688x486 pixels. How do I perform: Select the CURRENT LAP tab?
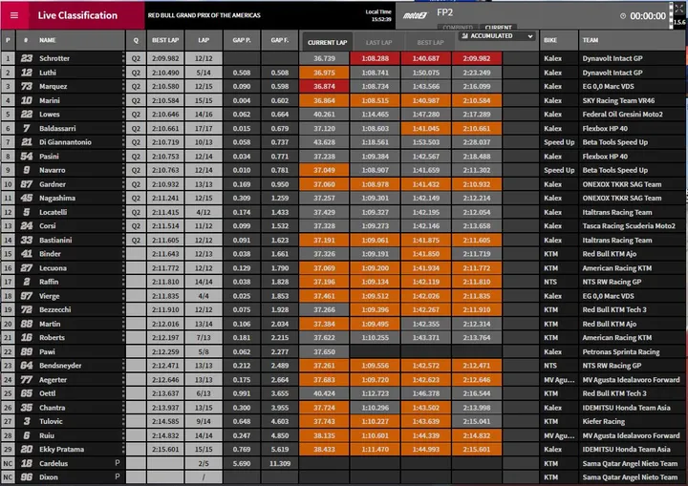point(327,43)
